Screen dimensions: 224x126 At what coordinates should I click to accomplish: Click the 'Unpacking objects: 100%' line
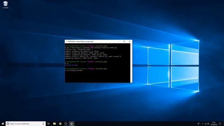point(82,58)
